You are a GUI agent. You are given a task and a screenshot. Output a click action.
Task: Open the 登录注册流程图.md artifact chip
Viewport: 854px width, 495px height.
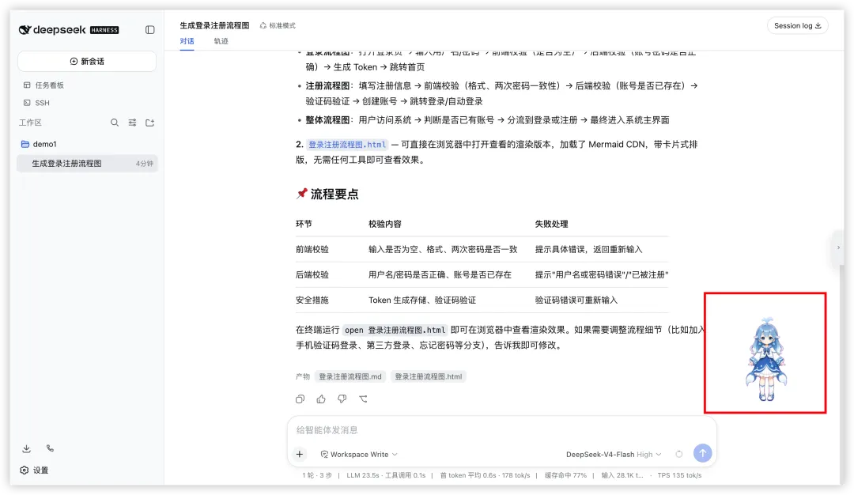[x=350, y=377]
